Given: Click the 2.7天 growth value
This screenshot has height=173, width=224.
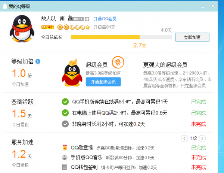Looking at the screenshot, I should [x=140, y=45].
